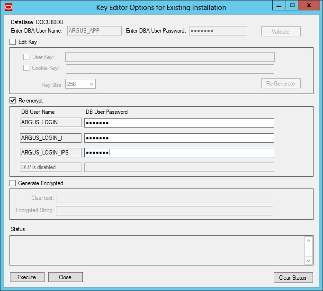Close window using the X button
This screenshot has height=291, width=323.
[309, 5]
